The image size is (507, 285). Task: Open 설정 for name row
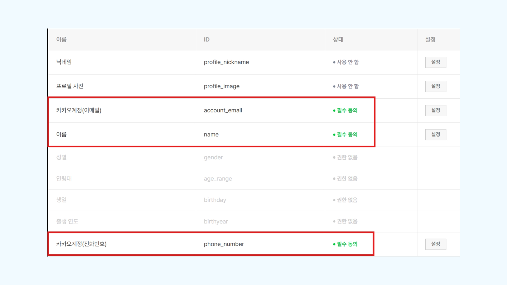coord(435,135)
